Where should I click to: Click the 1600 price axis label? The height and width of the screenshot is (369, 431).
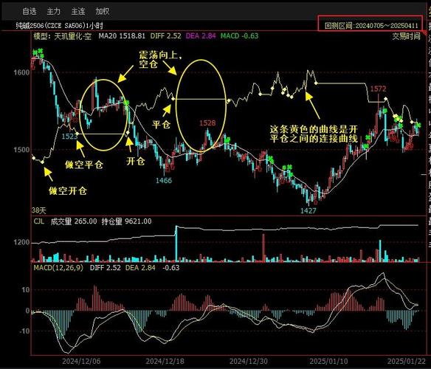coord(21,72)
